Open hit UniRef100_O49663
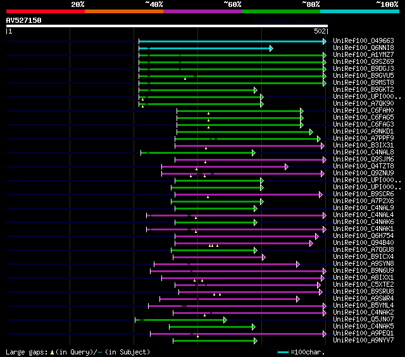405x357 pixels. coord(363,41)
